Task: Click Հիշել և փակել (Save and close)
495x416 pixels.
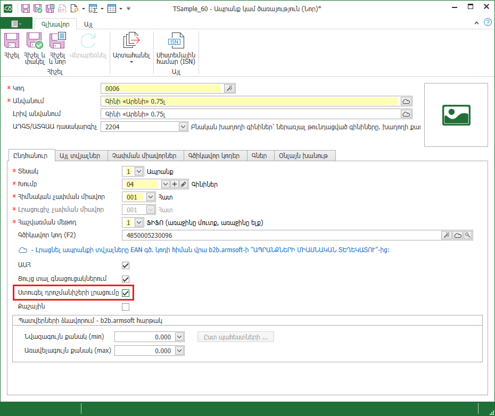Action: 35,47
